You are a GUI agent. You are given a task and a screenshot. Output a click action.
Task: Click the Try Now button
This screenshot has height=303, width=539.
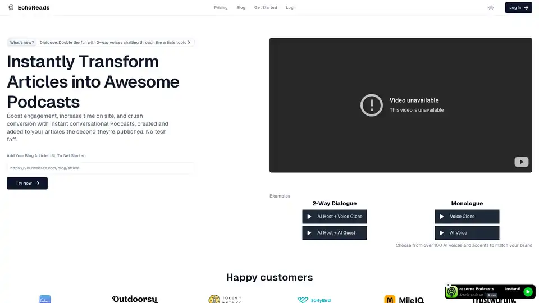click(27, 183)
